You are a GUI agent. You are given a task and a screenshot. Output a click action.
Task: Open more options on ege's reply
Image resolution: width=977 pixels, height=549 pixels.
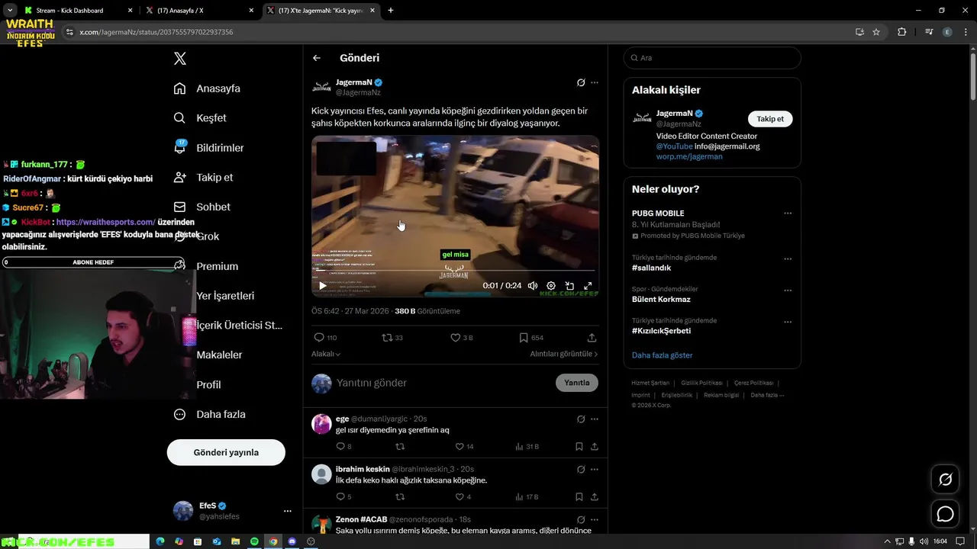click(595, 419)
